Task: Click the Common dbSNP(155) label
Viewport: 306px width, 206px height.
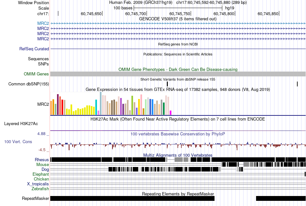Action: click(29, 84)
